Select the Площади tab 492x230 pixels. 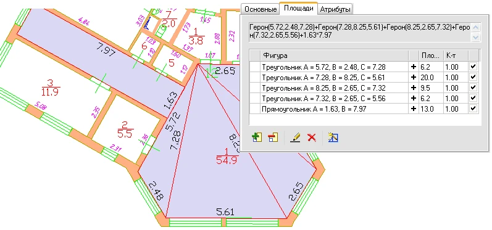pos(298,9)
